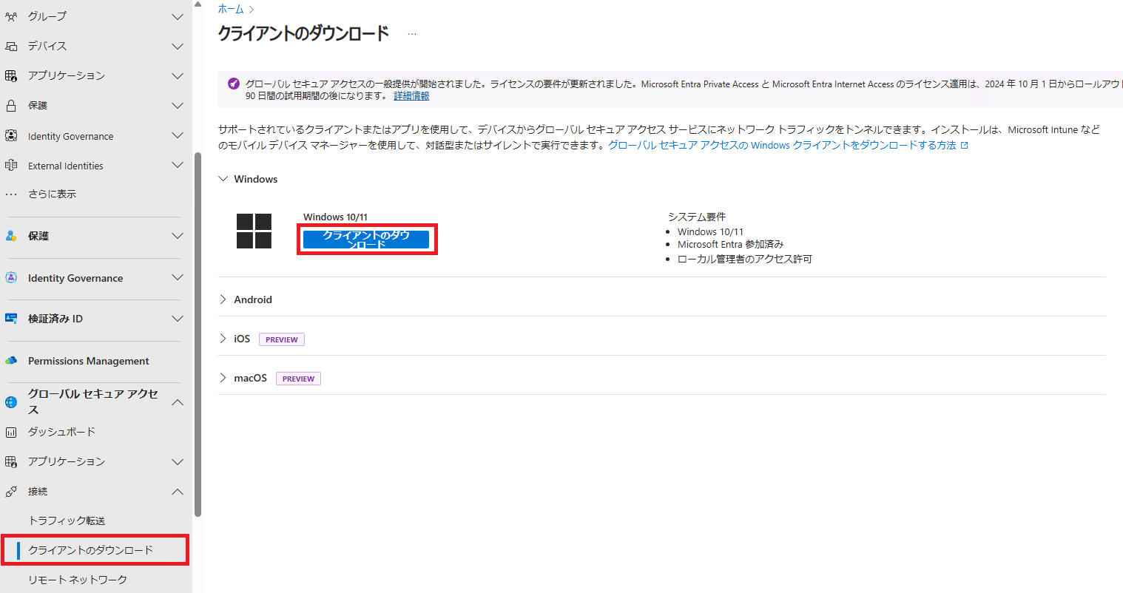This screenshot has height=593, width=1123.
Task: Click the PREVIEW badge next to macOS
Action: pos(298,379)
